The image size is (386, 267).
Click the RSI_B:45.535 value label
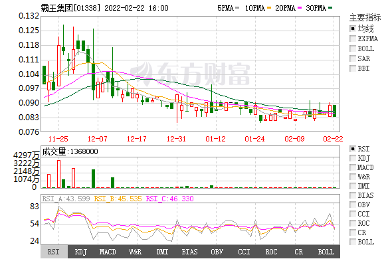(118, 199)
